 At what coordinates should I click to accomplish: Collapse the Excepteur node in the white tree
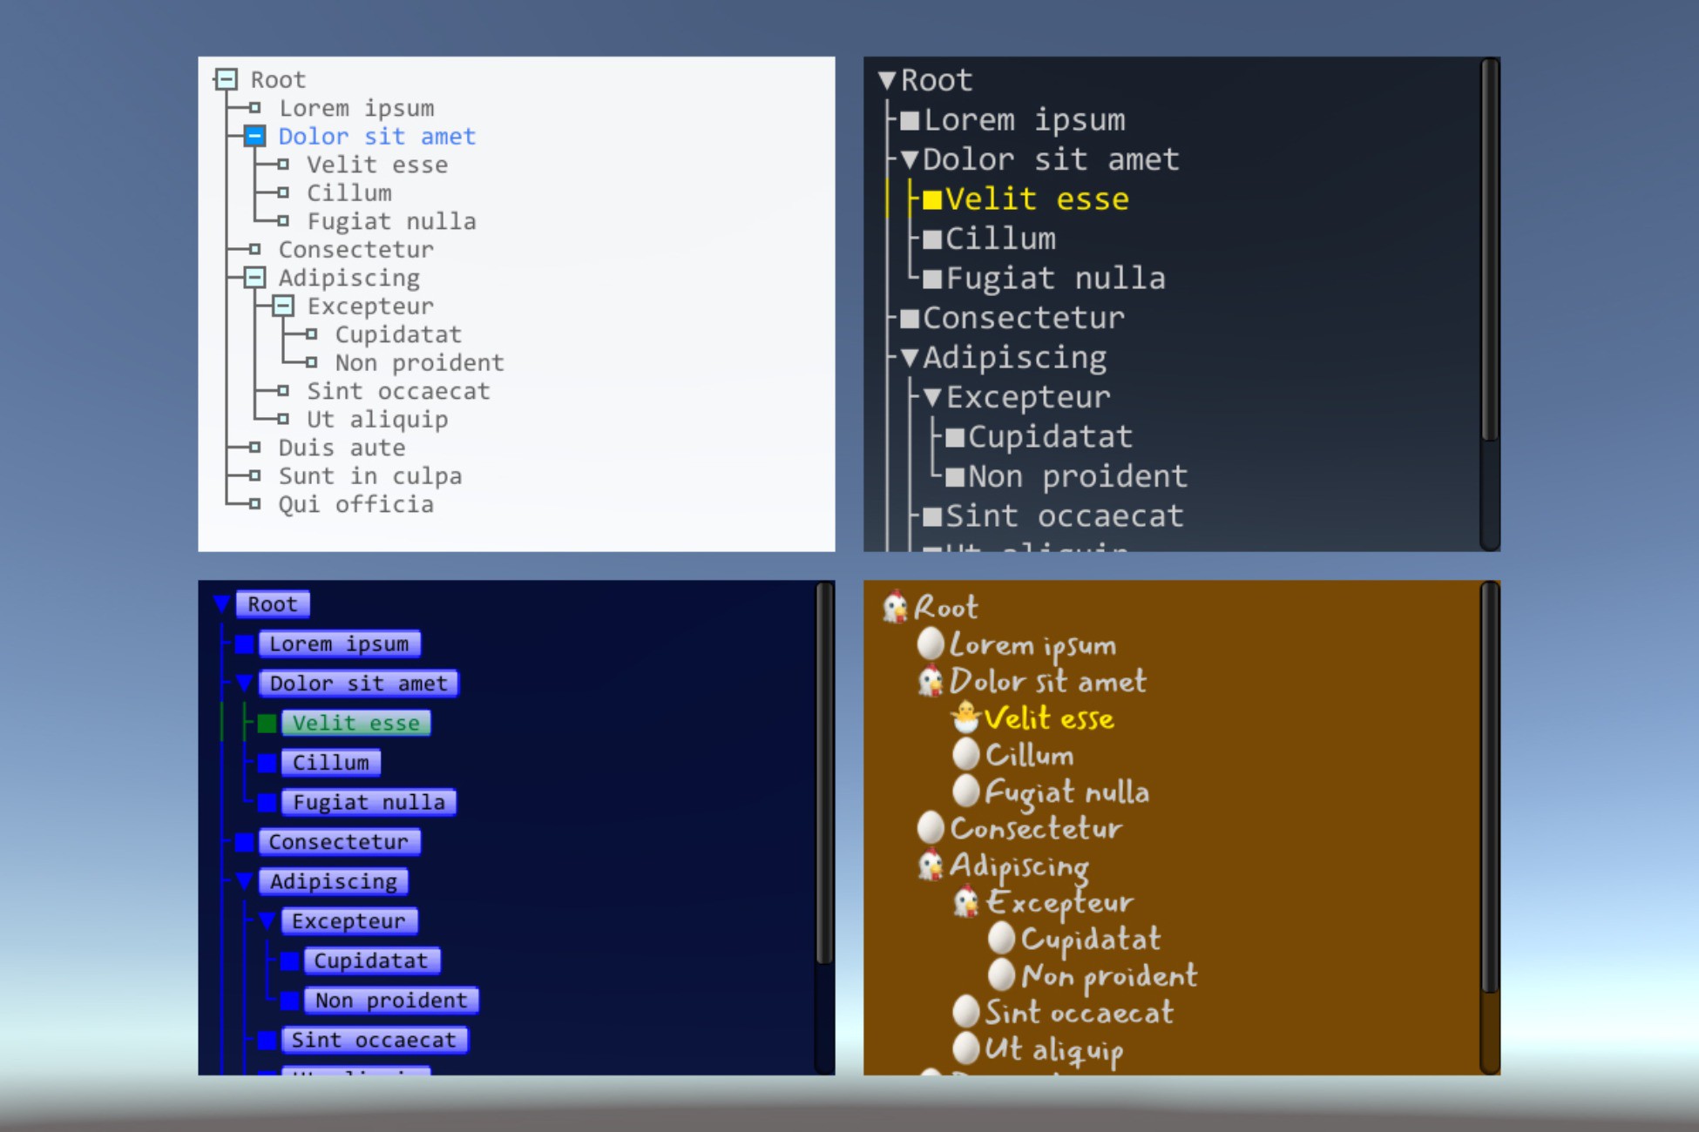[x=283, y=306]
